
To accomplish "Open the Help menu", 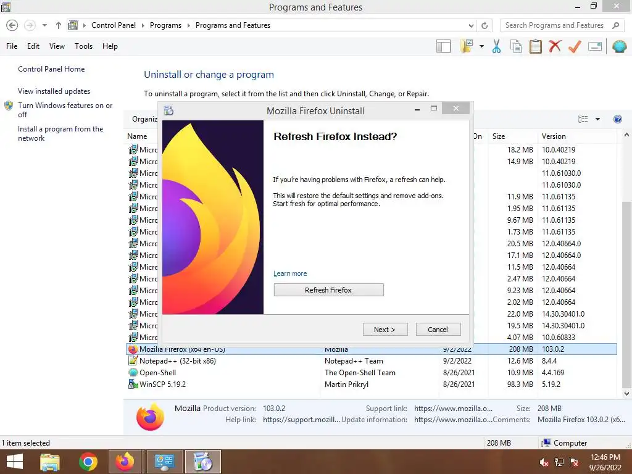I will 110,46.
